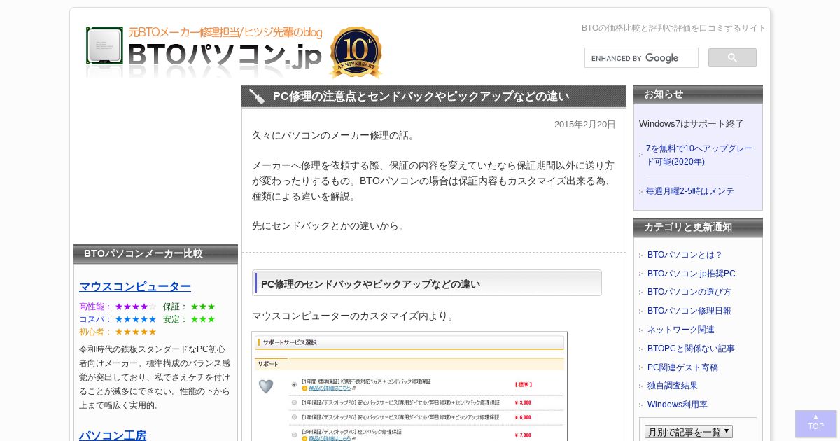Open the PC関連ゲスト寄稿 category
The image size is (840, 441).
point(682,367)
